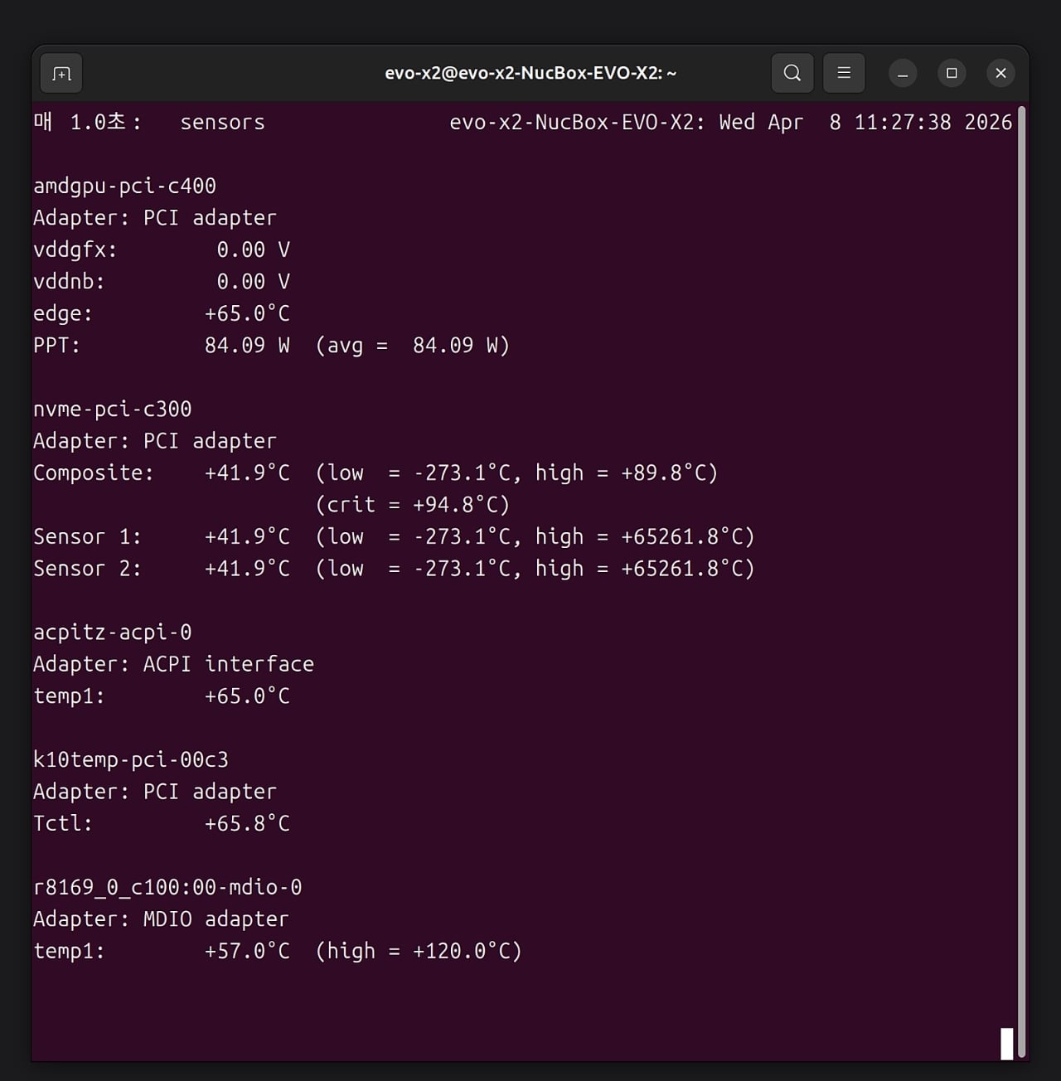
Task: Click Adapter: MDIO adapter line
Action: (x=162, y=919)
